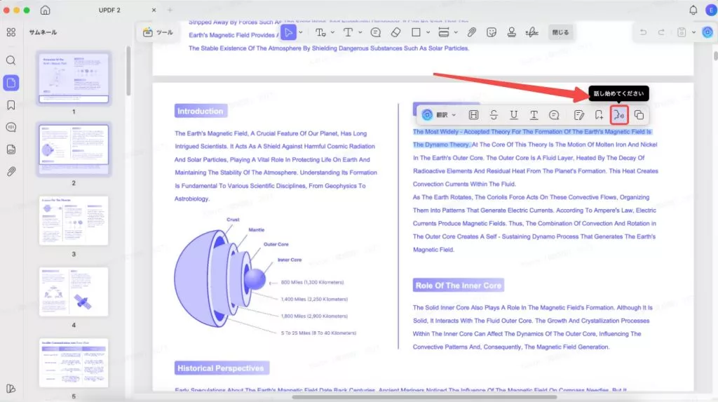The image size is (718, 402).
Task: Select the measurement line tool
Action: (443, 32)
